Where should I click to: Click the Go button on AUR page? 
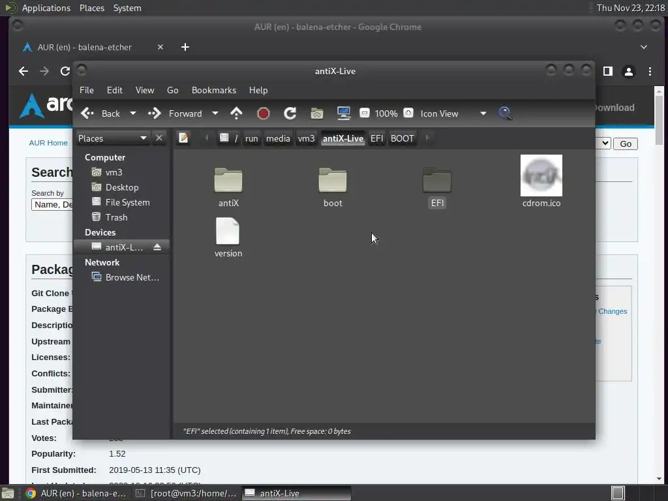pos(626,144)
